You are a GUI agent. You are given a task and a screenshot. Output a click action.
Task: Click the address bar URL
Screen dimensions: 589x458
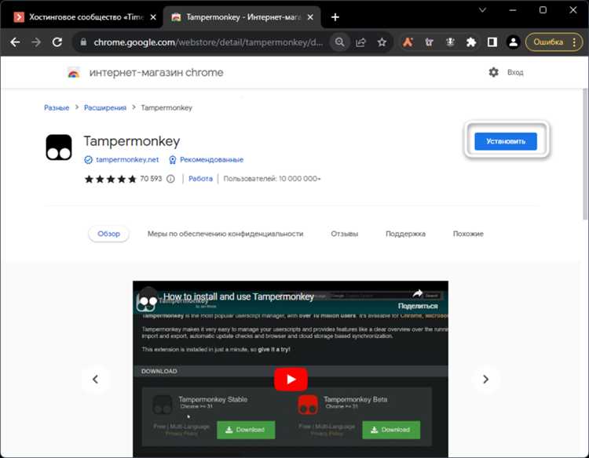coord(208,42)
